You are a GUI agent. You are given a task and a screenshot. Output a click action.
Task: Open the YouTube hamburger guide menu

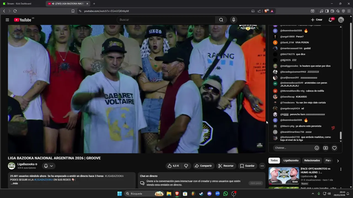7,20
